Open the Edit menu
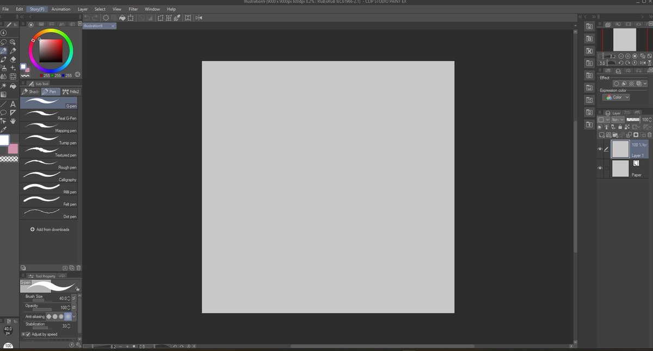This screenshot has width=653, height=351. coord(20,9)
